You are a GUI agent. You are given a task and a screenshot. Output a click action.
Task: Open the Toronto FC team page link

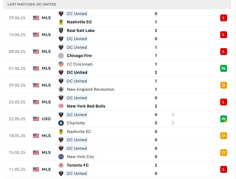[x=78, y=165]
